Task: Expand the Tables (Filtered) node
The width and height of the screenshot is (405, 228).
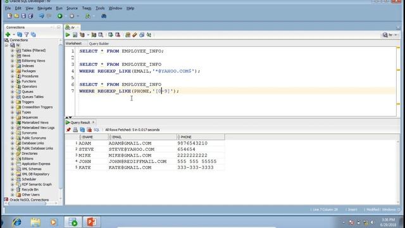Action: click(13, 51)
